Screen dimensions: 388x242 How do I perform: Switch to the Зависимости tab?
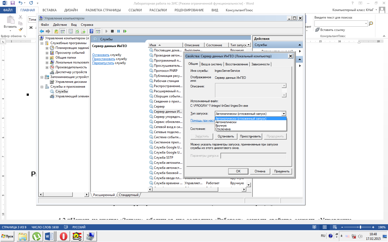(x=261, y=64)
